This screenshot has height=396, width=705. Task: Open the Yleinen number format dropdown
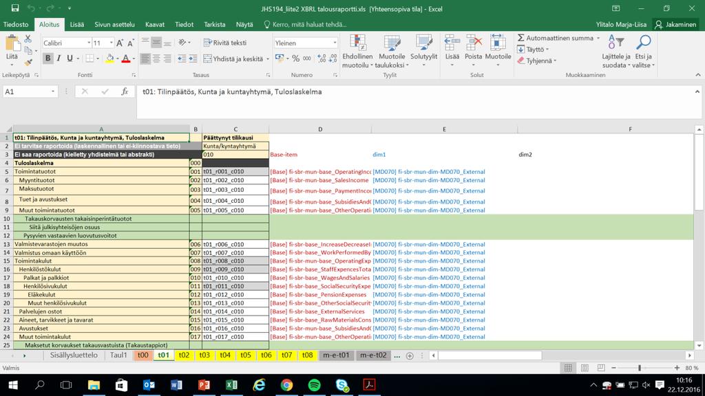335,43
